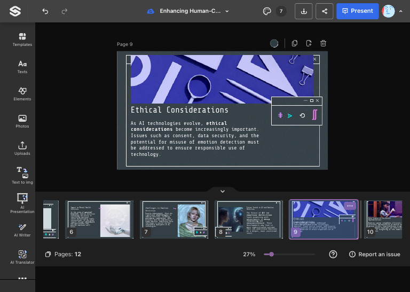Open the user avatar profile

tap(388, 11)
